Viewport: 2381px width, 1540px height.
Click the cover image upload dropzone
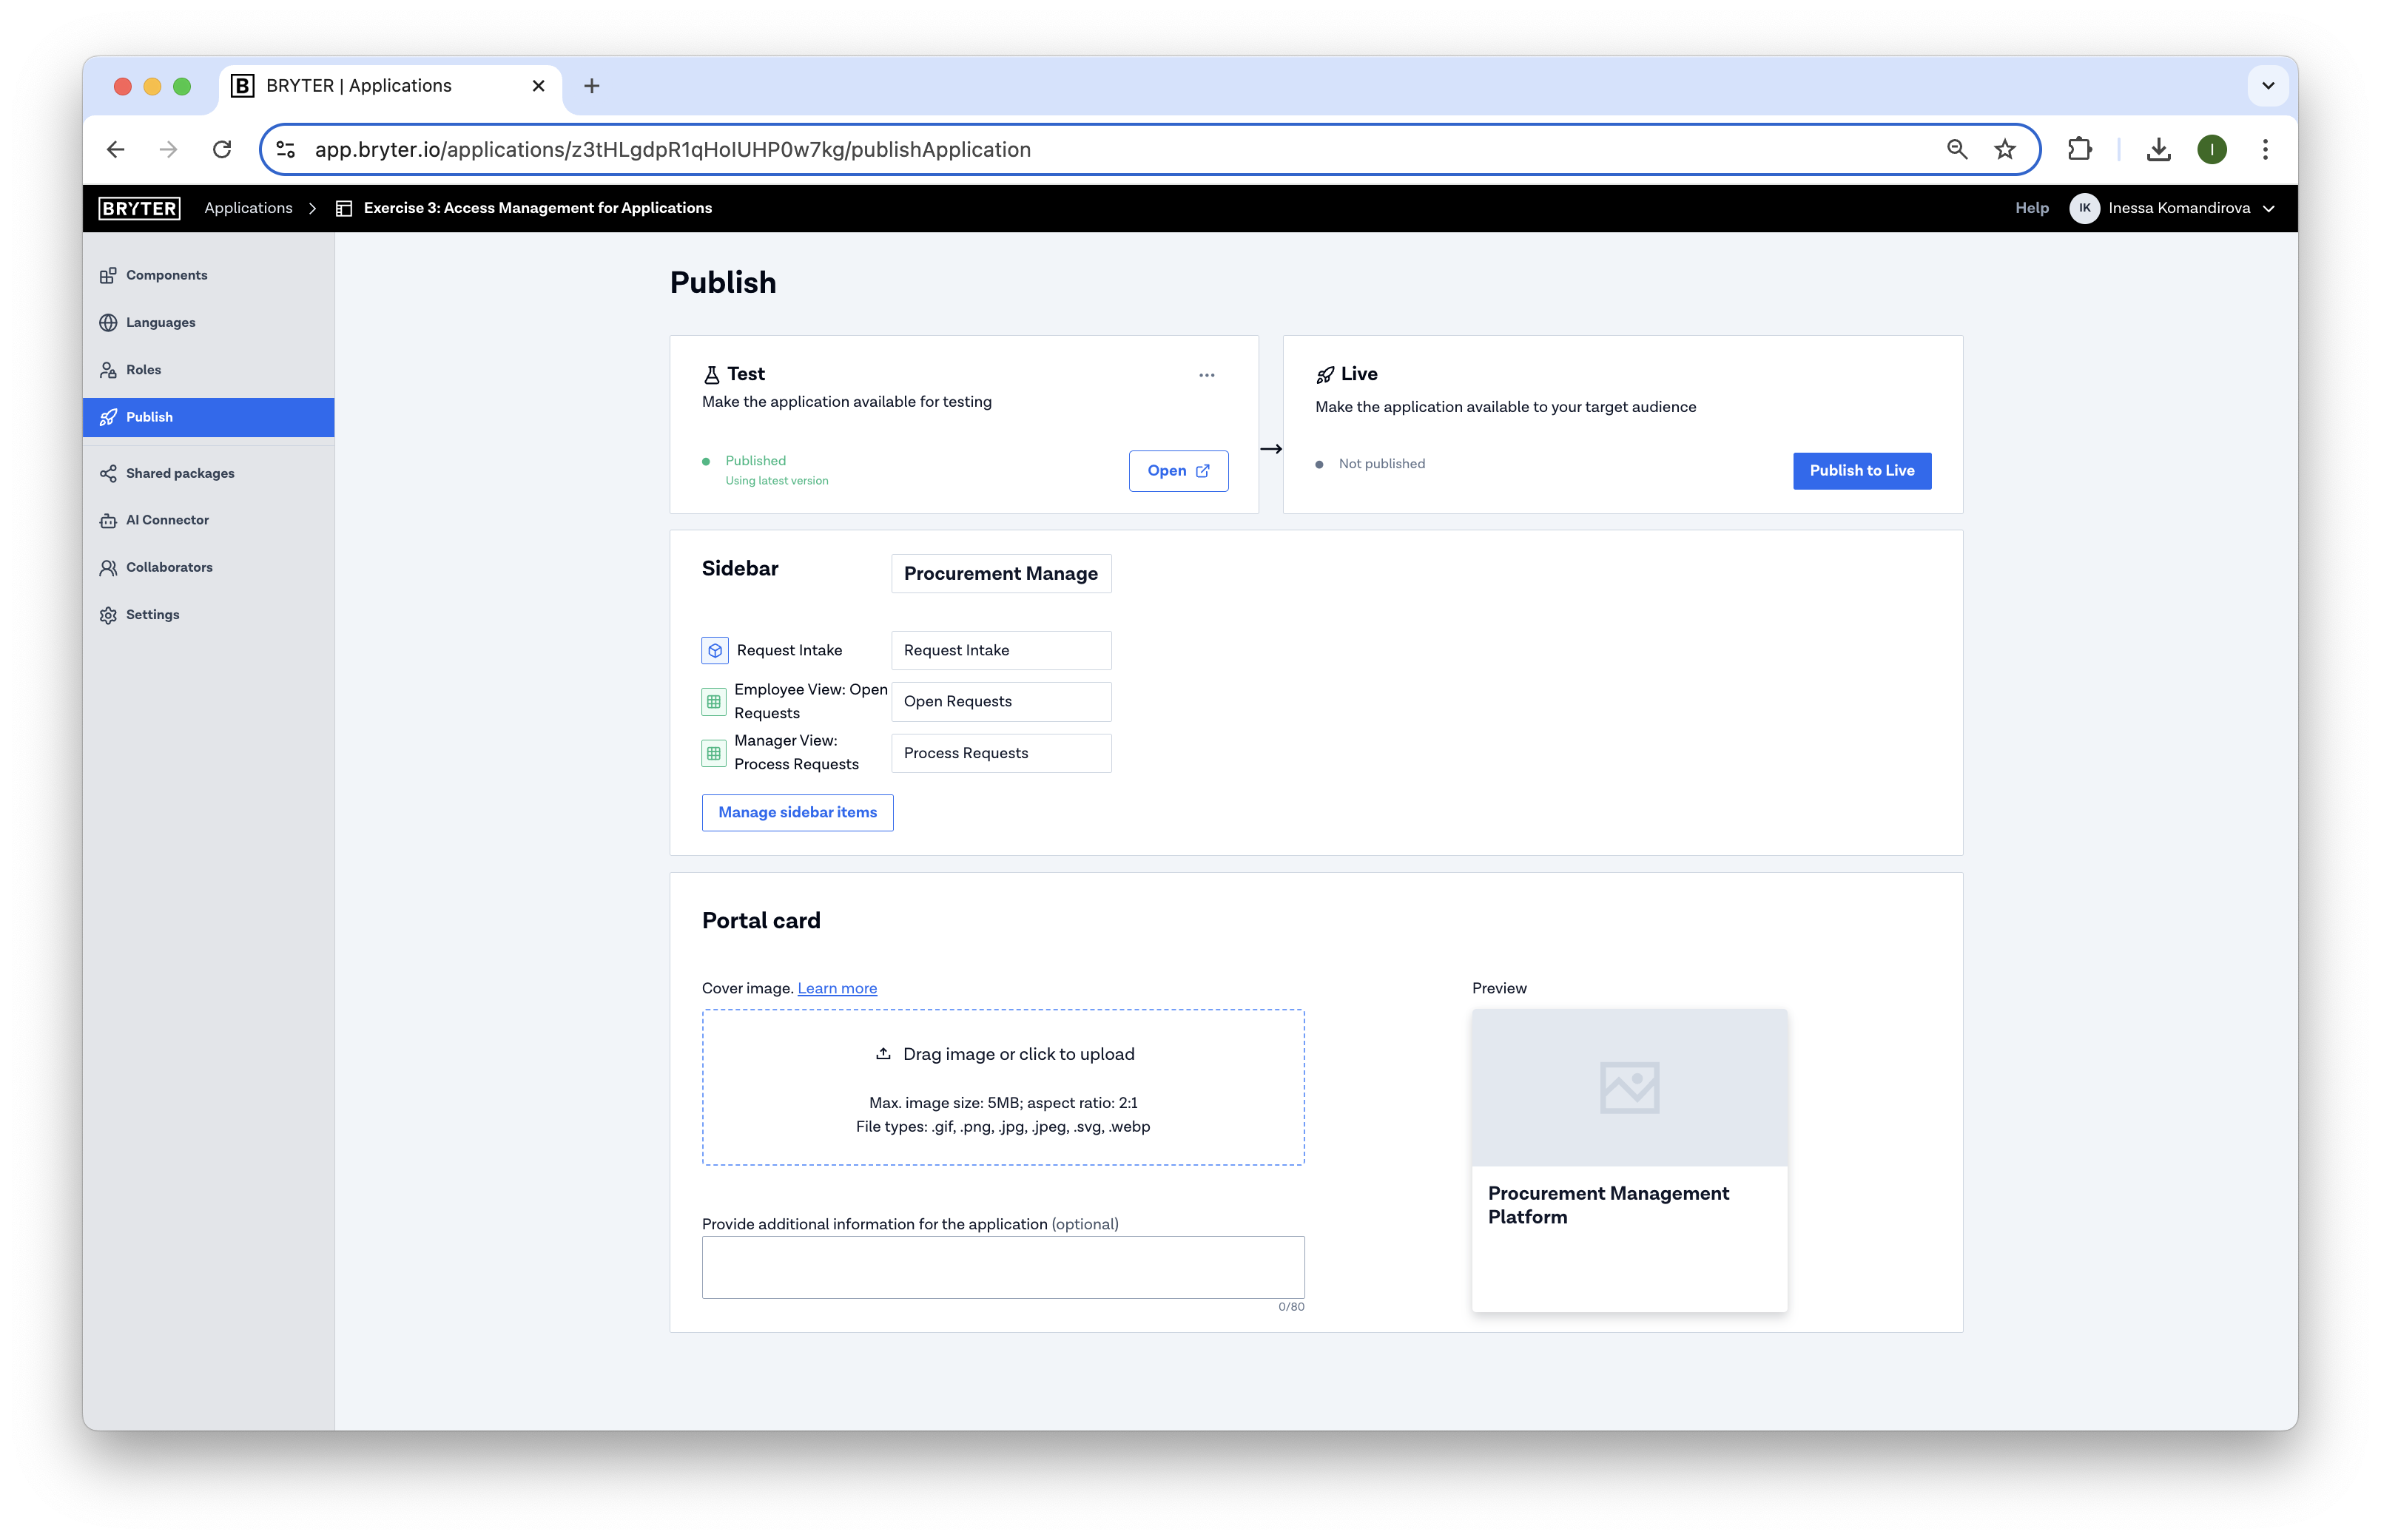pyautogui.click(x=1002, y=1087)
